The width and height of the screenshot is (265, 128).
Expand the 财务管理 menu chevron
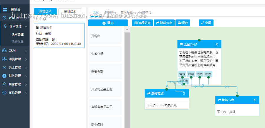[26, 76]
